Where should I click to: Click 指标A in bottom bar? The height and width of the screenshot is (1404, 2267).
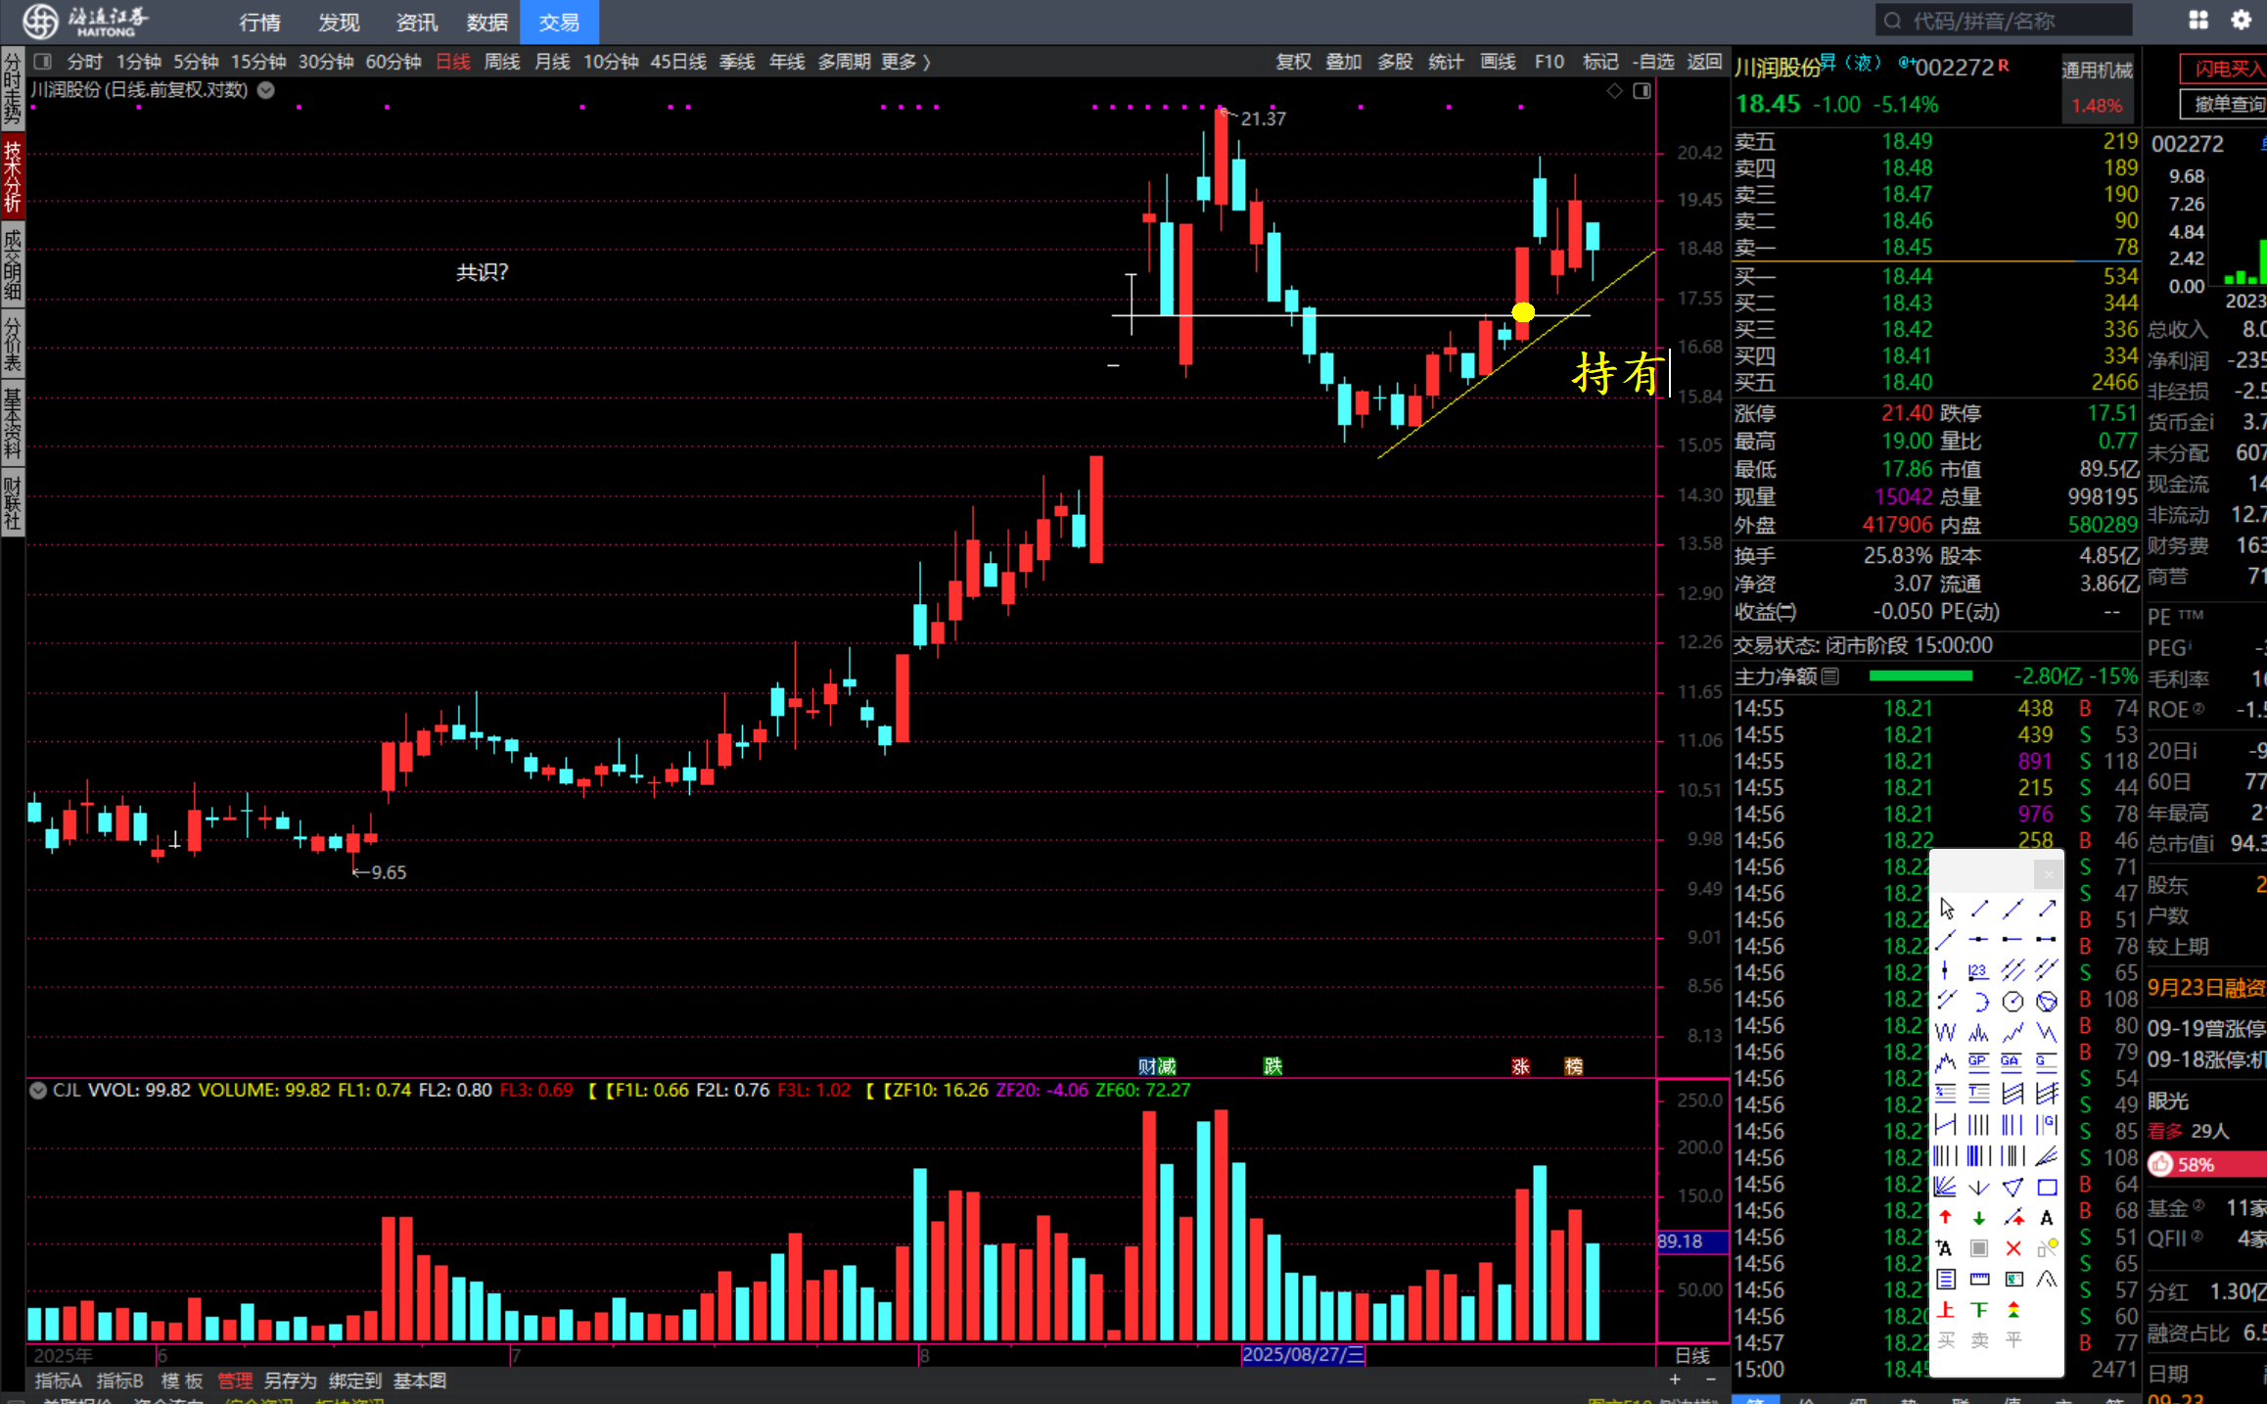click(x=58, y=1381)
